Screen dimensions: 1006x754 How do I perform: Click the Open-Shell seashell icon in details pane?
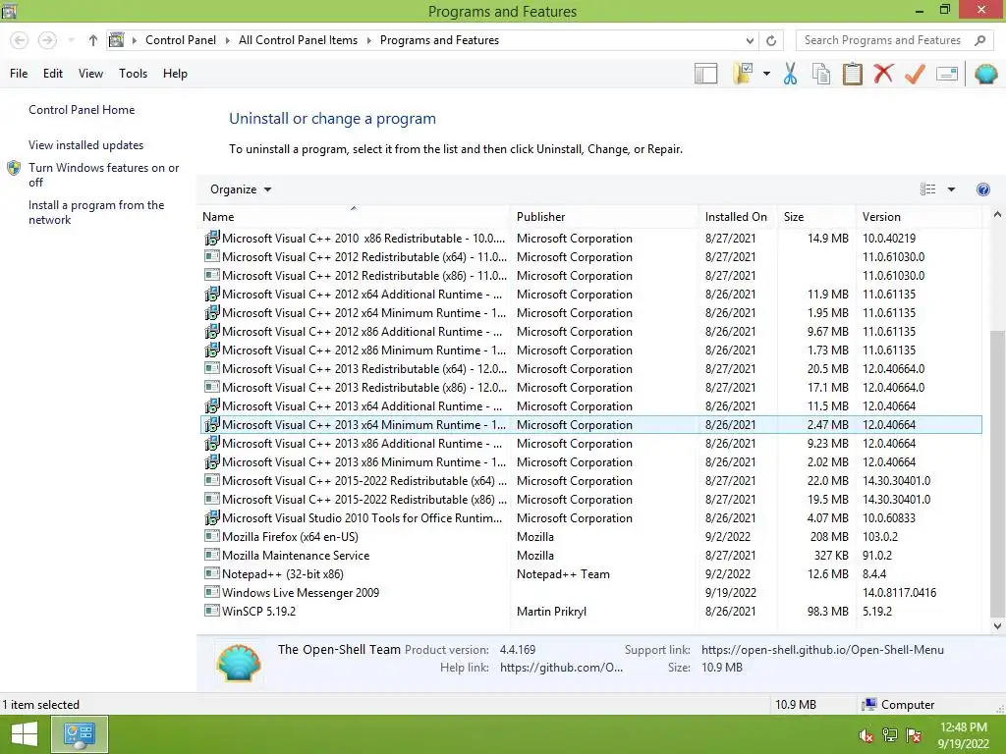[239, 662]
